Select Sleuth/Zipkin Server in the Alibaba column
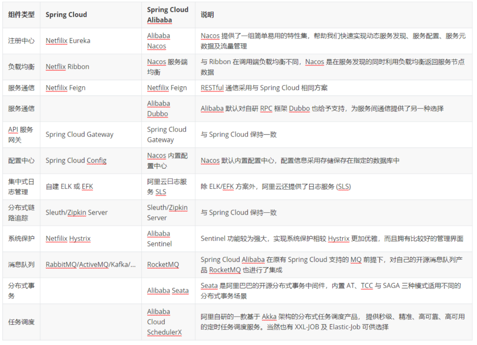The height and width of the screenshot is (345, 477). coord(167,213)
